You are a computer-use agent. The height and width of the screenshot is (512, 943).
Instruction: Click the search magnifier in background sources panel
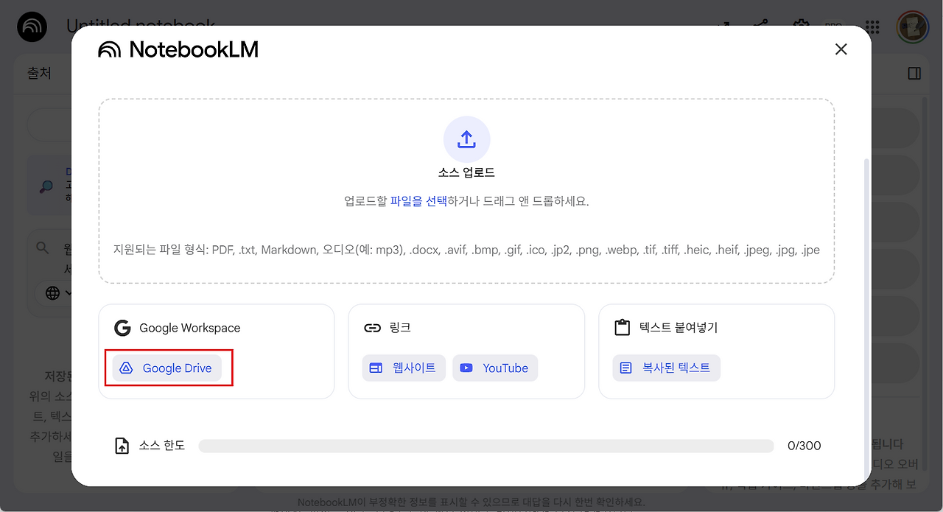point(43,248)
